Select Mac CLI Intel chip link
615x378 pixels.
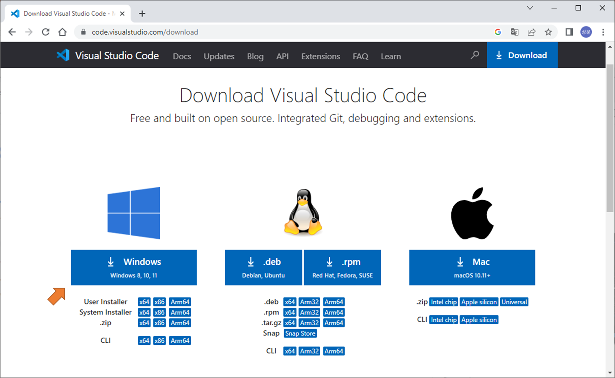(x=444, y=320)
